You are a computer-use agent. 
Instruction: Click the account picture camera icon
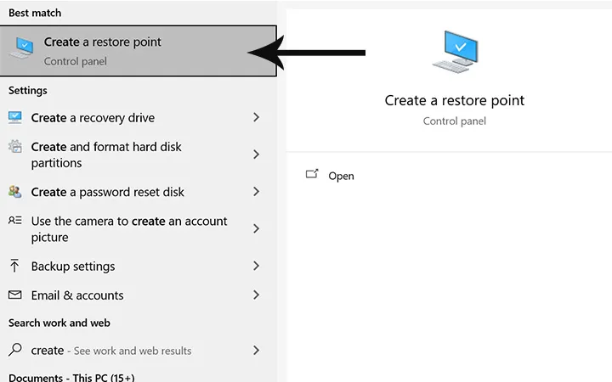15,221
